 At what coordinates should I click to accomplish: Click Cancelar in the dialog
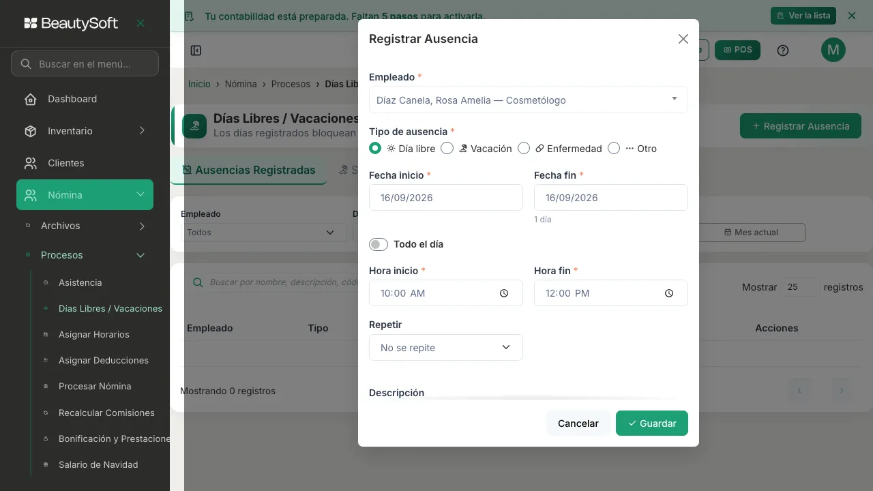578,423
